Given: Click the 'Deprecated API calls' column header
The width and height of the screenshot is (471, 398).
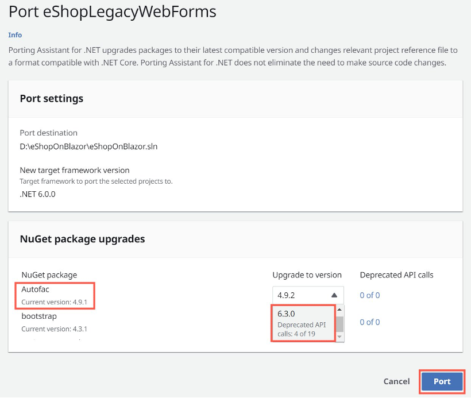Looking at the screenshot, I should 397,275.
